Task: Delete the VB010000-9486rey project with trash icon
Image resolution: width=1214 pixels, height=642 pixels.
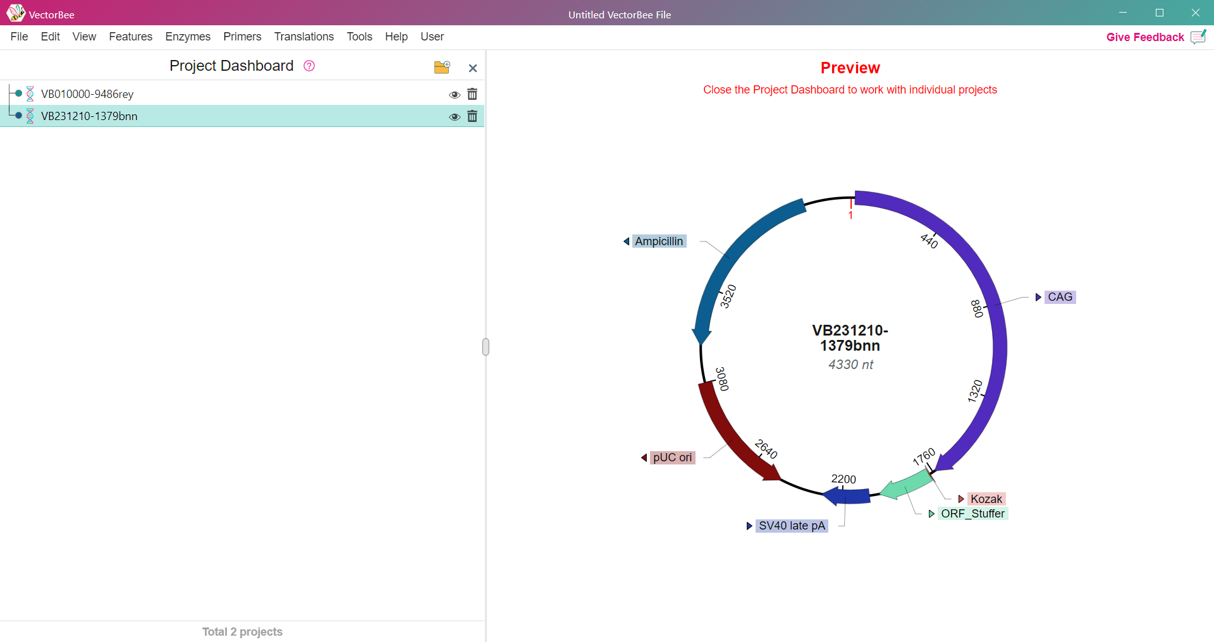Action: point(472,94)
